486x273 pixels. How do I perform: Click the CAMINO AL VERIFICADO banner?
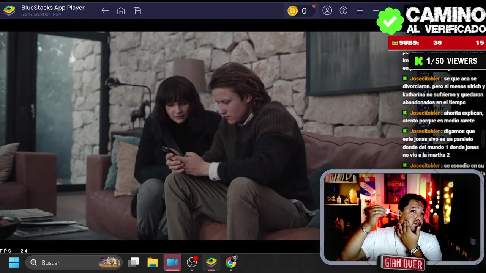(x=445, y=20)
